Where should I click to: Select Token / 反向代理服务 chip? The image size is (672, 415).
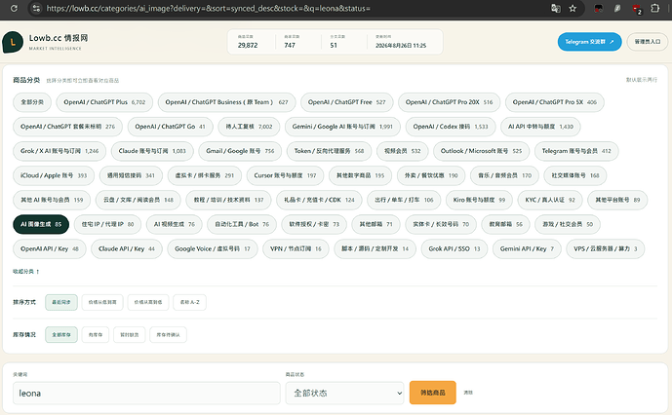(329, 151)
